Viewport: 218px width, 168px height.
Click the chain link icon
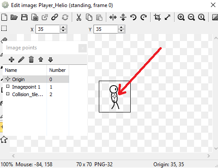(x=54, y=17)
